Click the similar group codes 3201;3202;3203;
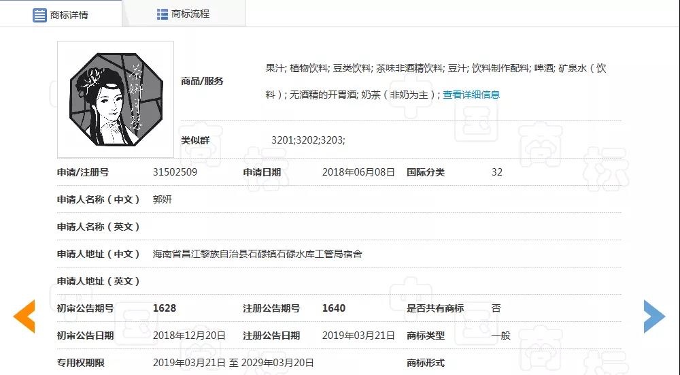The height and width of the screenshot is (375, 680). coord(308,140)
